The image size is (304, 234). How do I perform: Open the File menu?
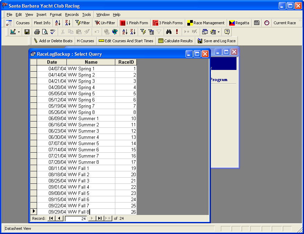[x=9, y=15]
